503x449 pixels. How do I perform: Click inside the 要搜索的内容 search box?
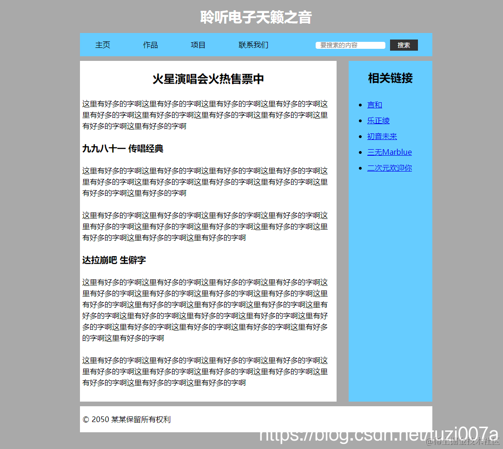point(350,45)
